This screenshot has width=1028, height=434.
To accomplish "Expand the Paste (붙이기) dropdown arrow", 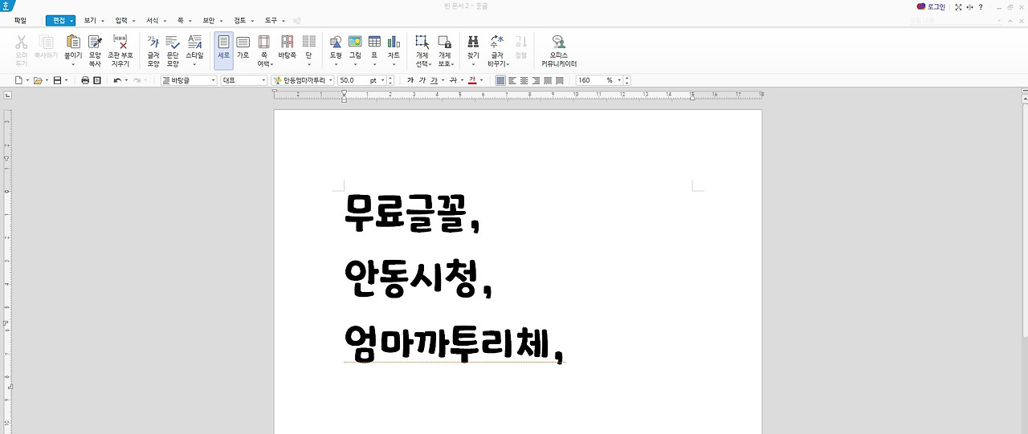I will tap(73, 64).
